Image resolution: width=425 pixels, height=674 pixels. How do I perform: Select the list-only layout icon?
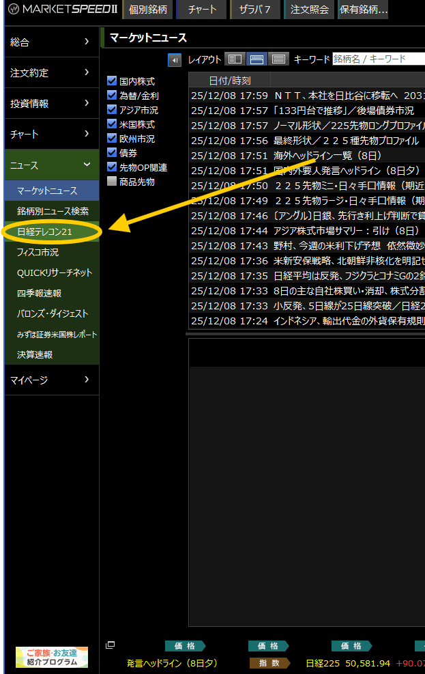point(278,59)
